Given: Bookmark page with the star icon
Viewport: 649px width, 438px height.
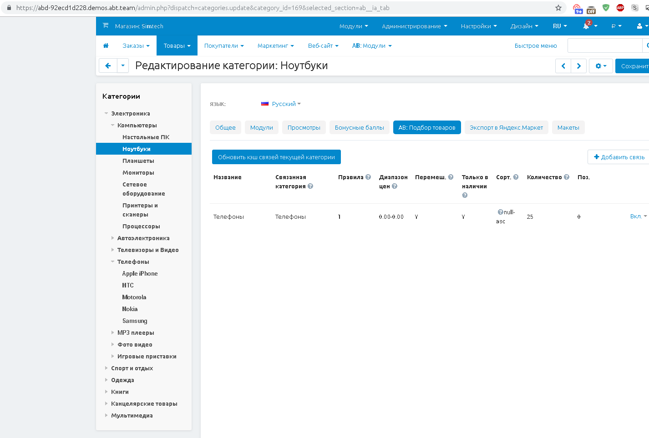Looking at the screenshot, I should (x=558, y=8).
